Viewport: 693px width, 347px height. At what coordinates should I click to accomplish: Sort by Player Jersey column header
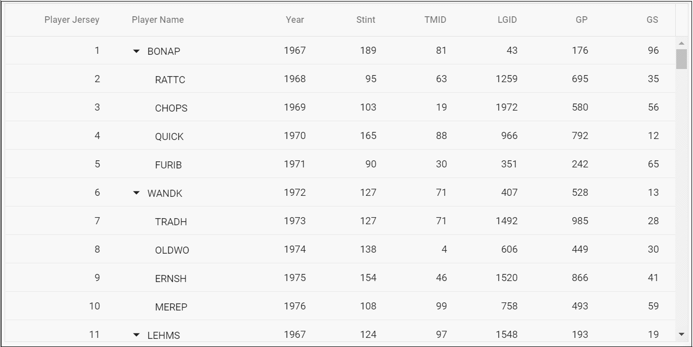pyautogui.click(x=72, y=20)
